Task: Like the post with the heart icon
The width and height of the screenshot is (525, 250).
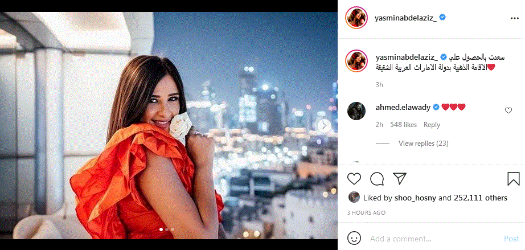Action: point(354,179)
